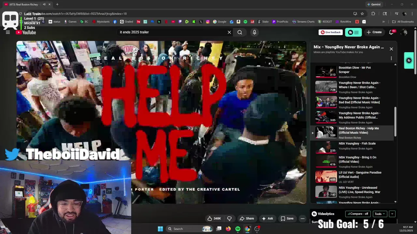Open the All Bookmarks folder
The width and height of the screenshot is (417, 234).
(x=403, y=22)
